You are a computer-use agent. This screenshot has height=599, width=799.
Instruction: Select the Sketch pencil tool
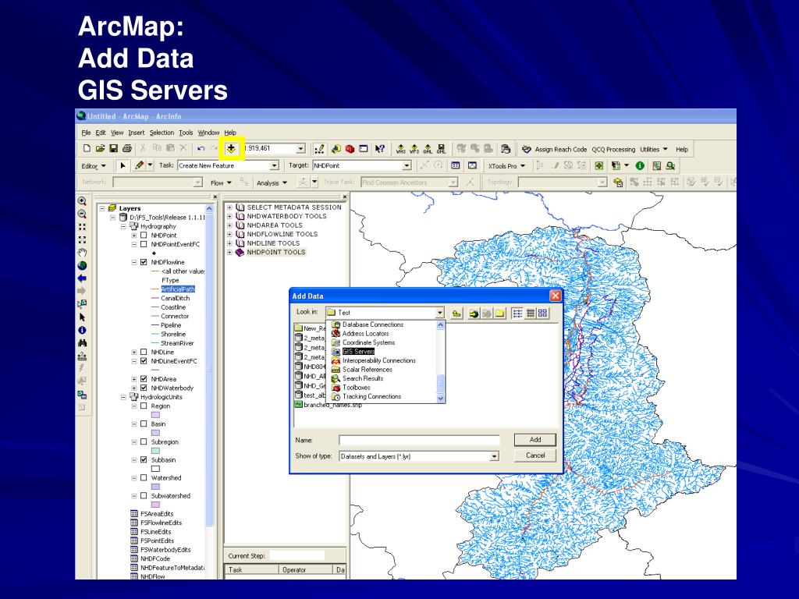point(139,165)
